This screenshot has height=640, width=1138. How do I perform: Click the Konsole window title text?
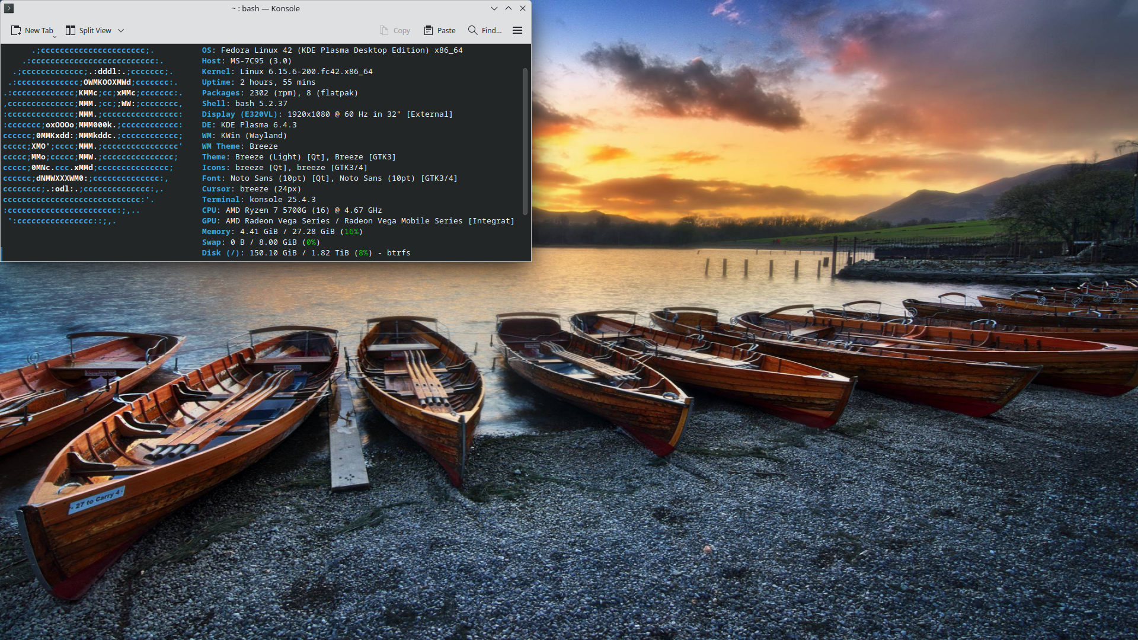[x=266, y=8]
